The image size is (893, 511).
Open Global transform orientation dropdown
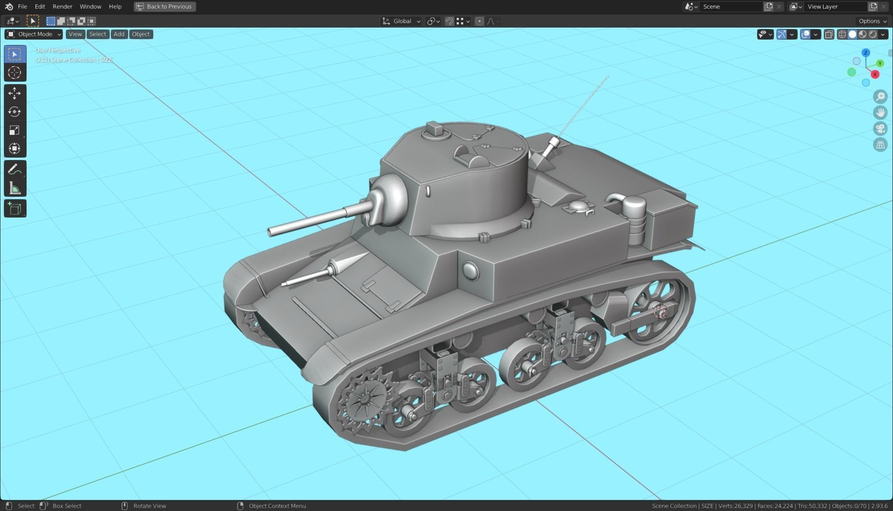401,21
